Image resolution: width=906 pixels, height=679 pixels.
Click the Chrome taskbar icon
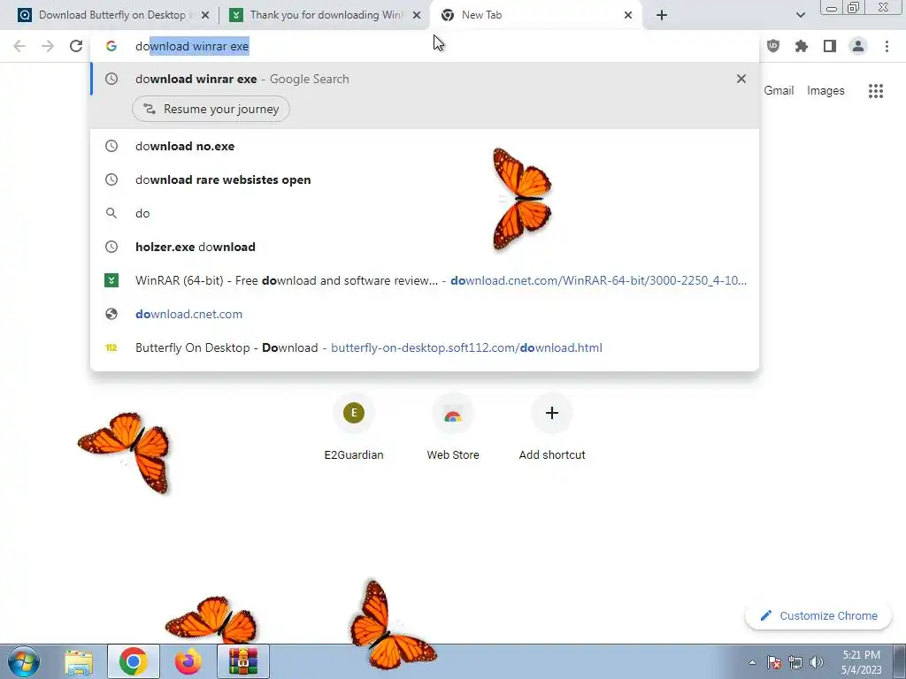(134, 661)
